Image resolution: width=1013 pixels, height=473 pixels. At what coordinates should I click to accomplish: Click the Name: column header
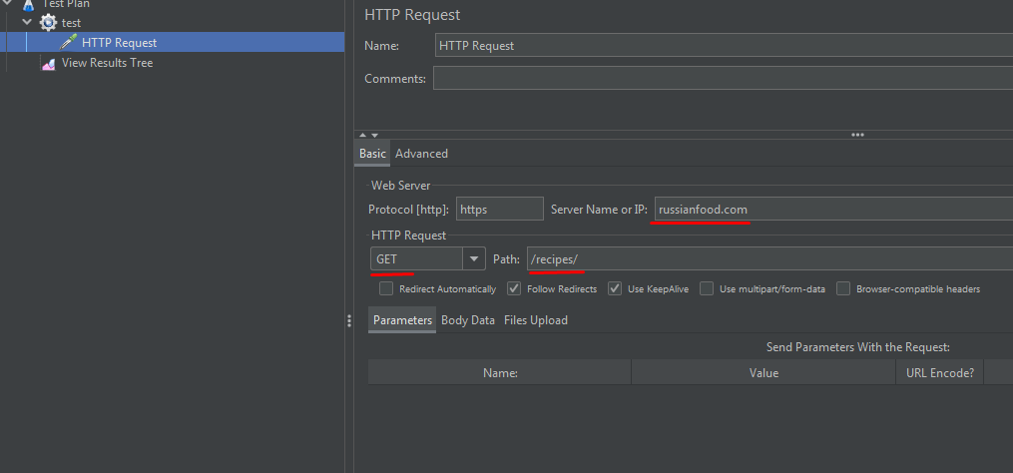[499, 373]
